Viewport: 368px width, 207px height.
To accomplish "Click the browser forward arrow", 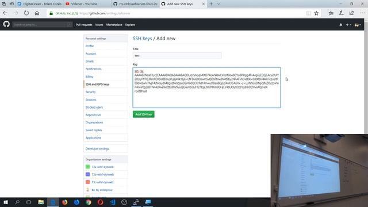I will point(16,13).
